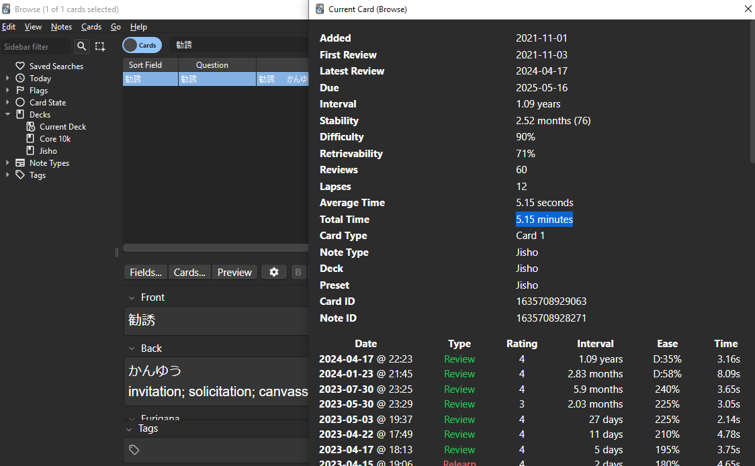
Task: Select Core 10k deck in sidebar
Action: click(x=55, y=138)
